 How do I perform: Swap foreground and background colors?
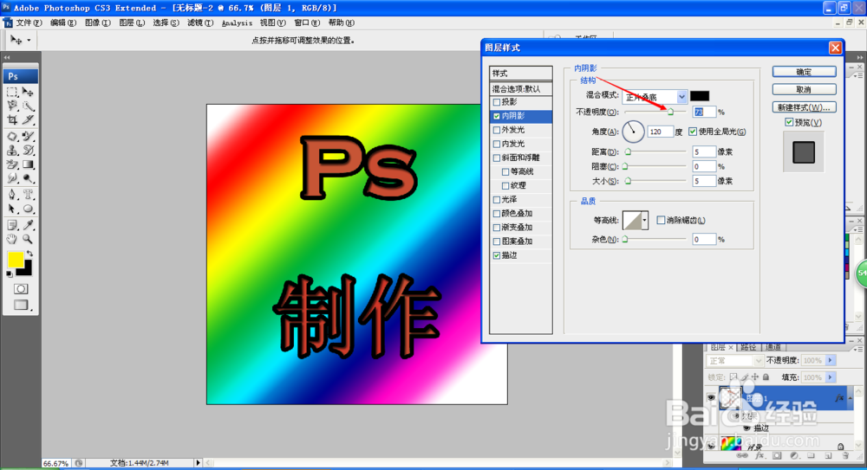click(x=29, y=254)
